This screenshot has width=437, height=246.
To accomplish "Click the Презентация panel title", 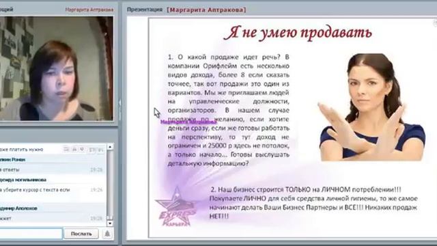I will click(145, 10).
